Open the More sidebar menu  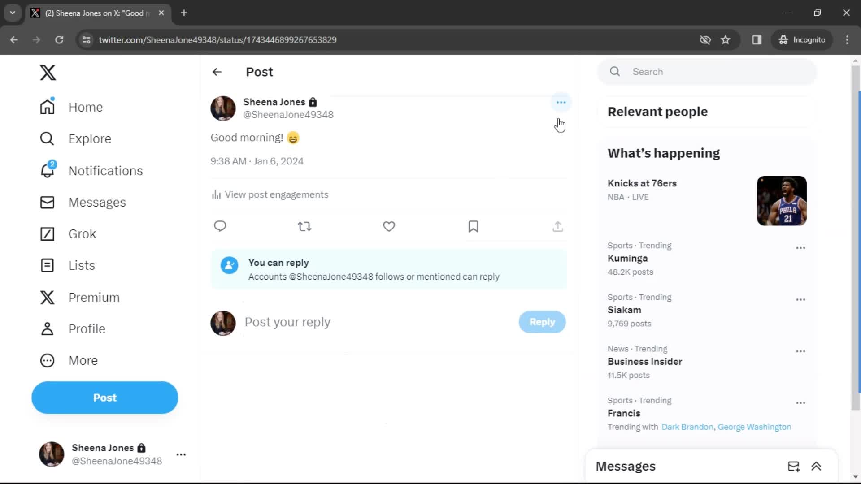click(69, 360)
